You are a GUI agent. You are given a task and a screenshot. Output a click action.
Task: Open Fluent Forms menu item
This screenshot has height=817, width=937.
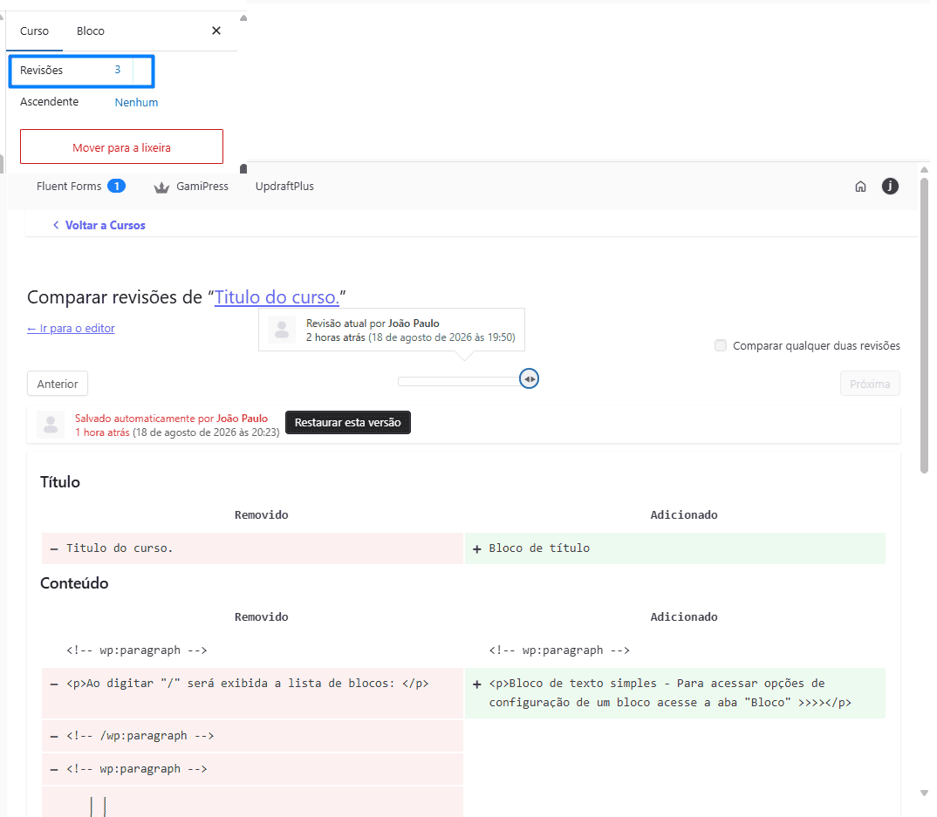tap(69, 187)
